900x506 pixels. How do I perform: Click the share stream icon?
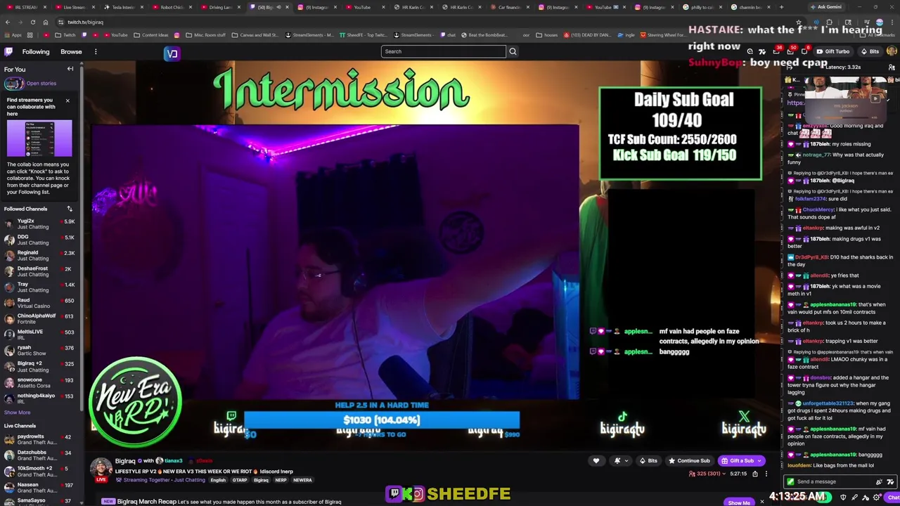pos(755,474)
